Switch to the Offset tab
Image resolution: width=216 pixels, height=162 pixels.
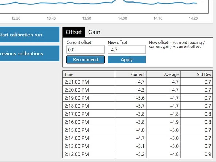74,32
